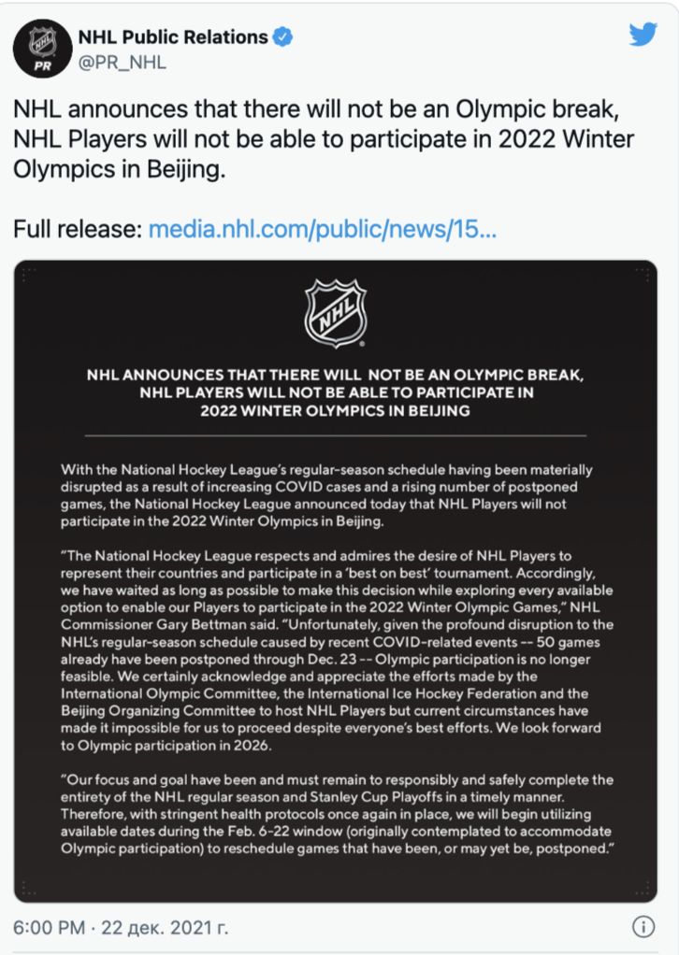Screen dimensions: 679x955
Task: Click the 'Full release:' label text
Action: coord(78,229)
